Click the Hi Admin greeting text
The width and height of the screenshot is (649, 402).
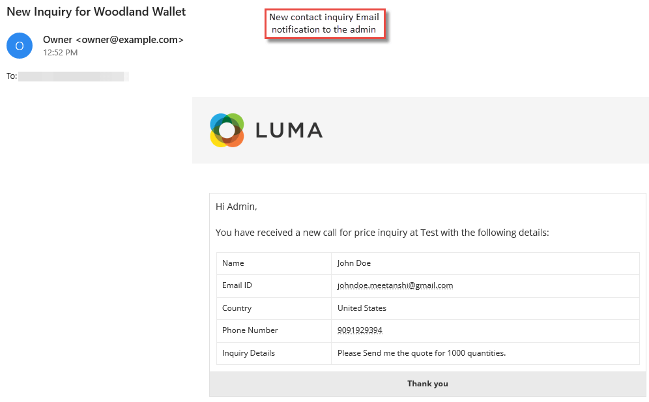coord(237,207)
